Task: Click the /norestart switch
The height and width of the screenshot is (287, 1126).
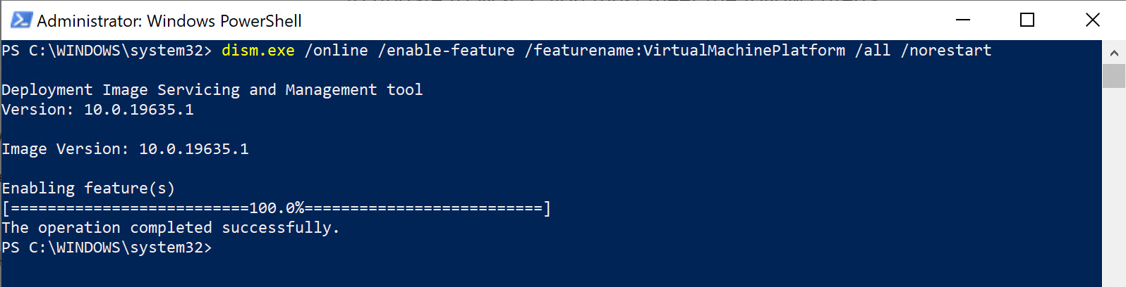Action: 946,51
